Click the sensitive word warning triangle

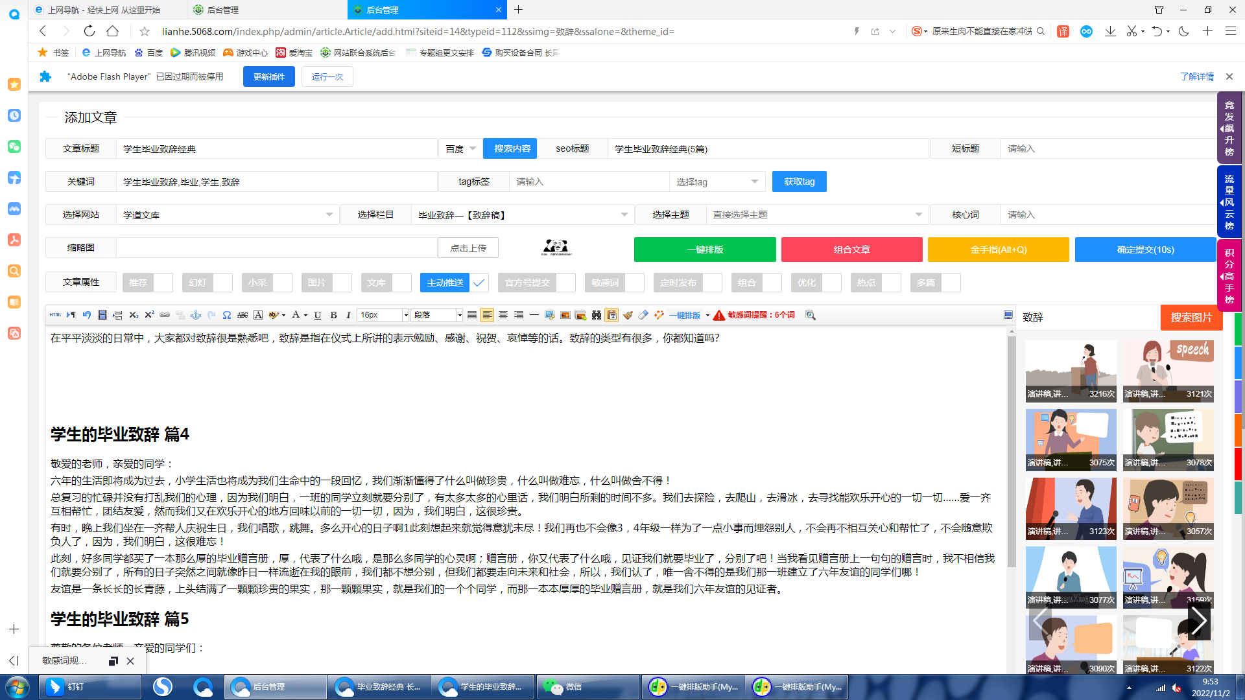pyautogui.click(x=719, y=315)
